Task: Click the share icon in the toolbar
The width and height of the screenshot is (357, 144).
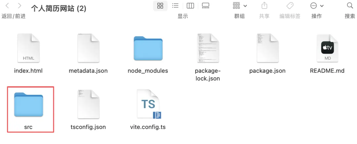Action: 264,6
